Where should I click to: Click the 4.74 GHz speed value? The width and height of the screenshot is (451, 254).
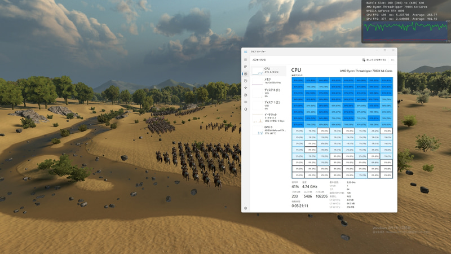tap(309, 187)
